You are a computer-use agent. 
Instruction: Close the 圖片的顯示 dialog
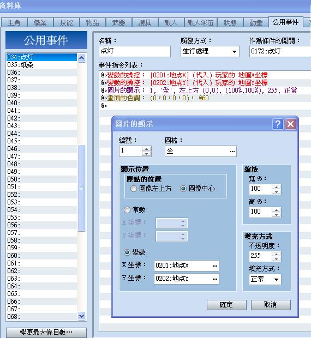(x=290, y=124)
